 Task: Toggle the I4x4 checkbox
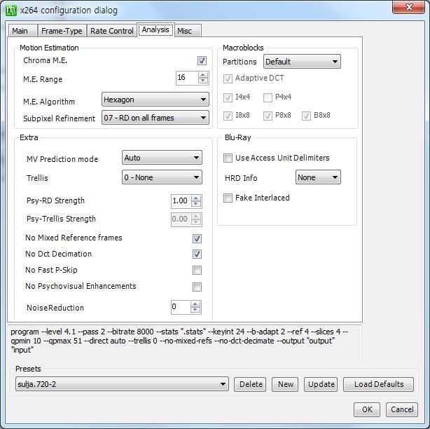[x=228, y=97]
